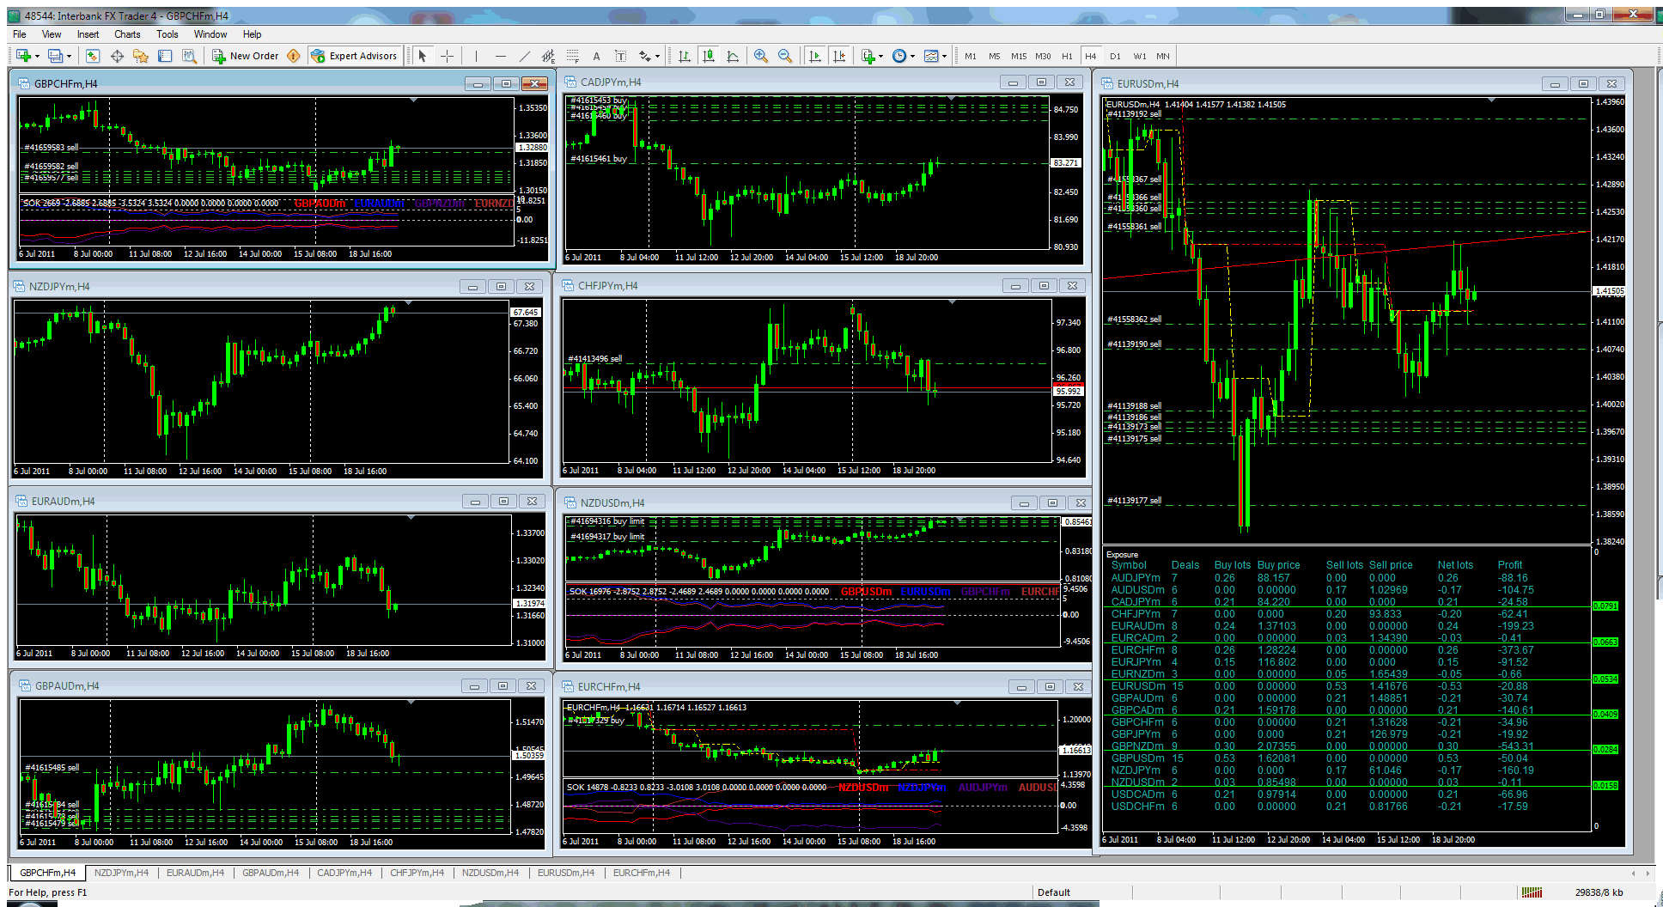Open the Profiles toolbar icon
The image size is (1663, 907).
pos(55,56)
